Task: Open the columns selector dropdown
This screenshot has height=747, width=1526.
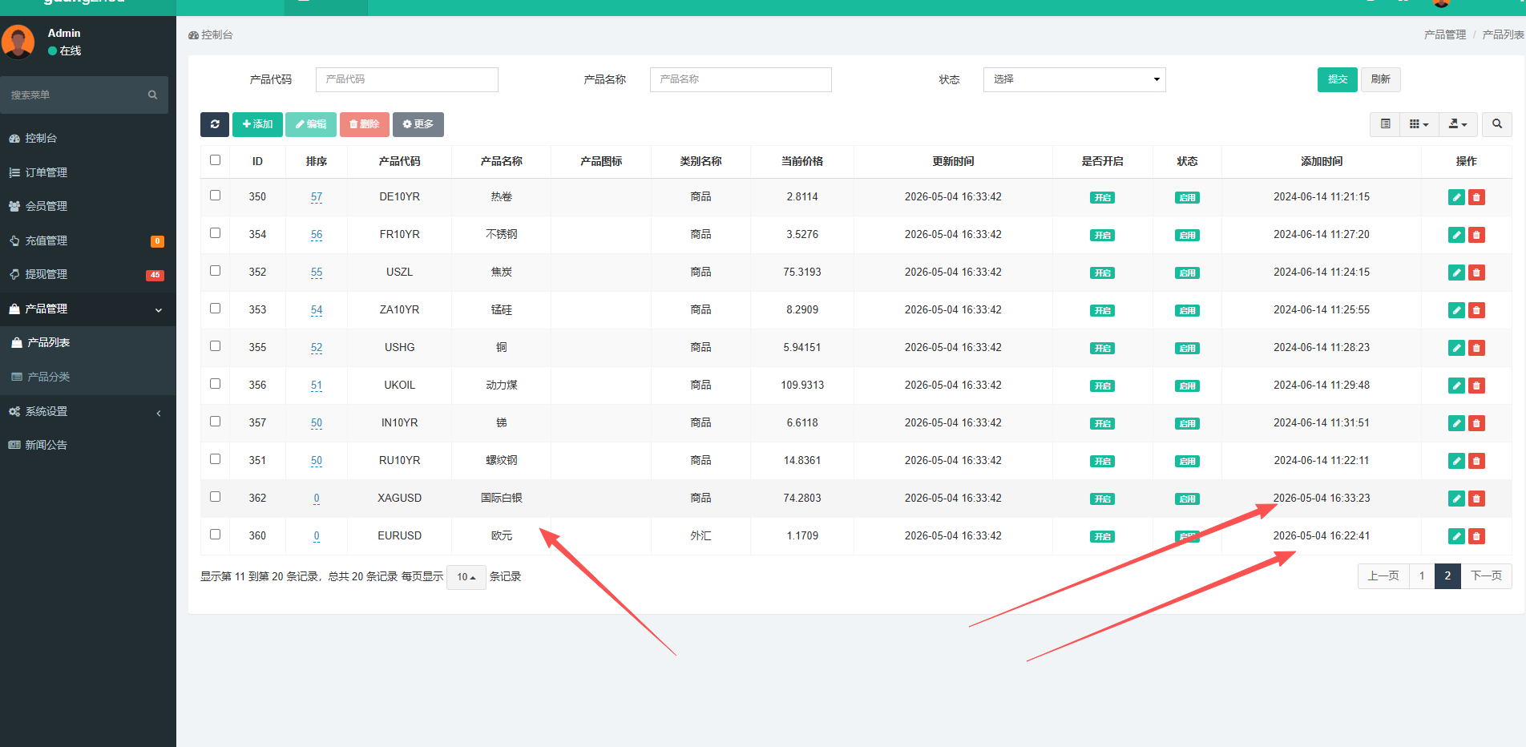Action: 1419,124
